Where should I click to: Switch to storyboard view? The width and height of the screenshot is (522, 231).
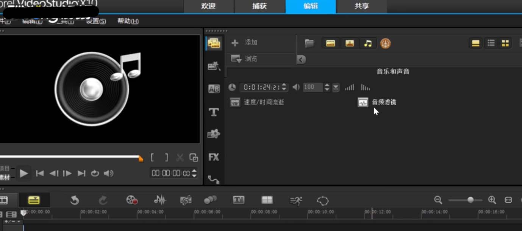[4, 200]
